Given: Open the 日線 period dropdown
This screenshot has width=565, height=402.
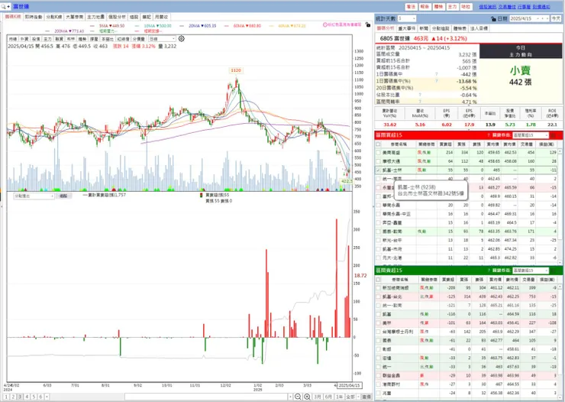Looking at the screenshot, I should coord(162,38).
